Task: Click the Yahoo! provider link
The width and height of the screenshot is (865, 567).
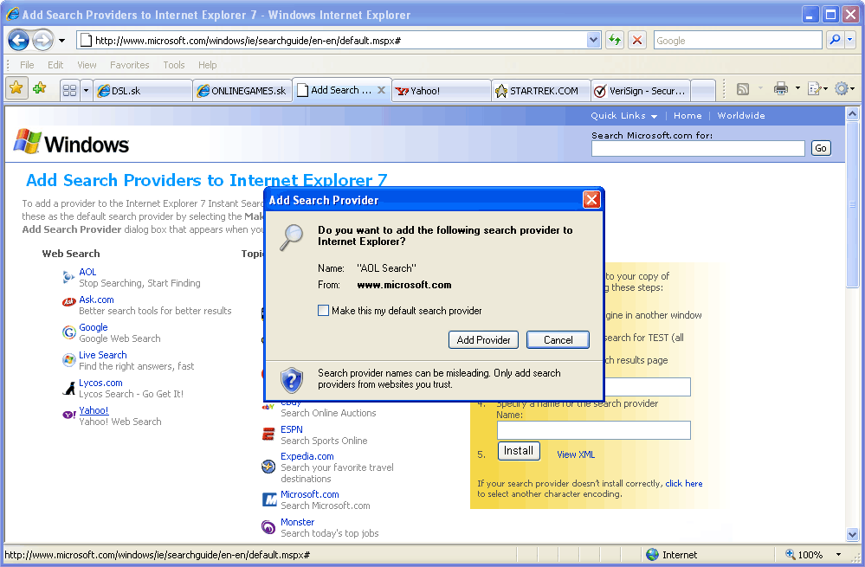Action: 94,409
